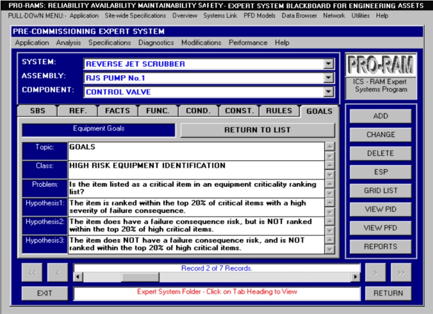
Task: Open the Data Browser pull-down menu
Action: pyautogui.click(x=299, y=16)
